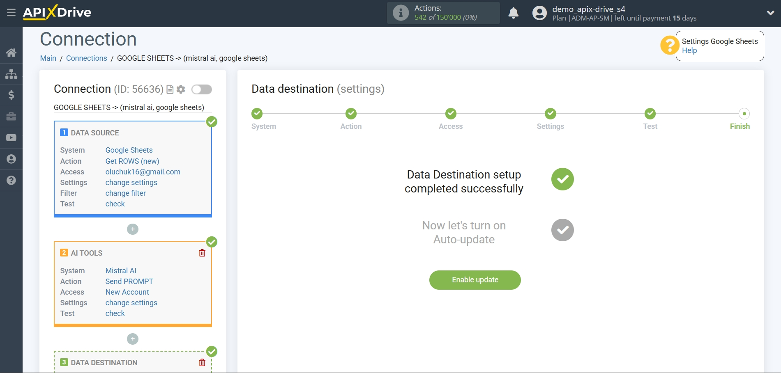Viewport: 781px width, 373px height.
Task: Open the hamburger menu in the sidebar
Action: click(11, 12)
